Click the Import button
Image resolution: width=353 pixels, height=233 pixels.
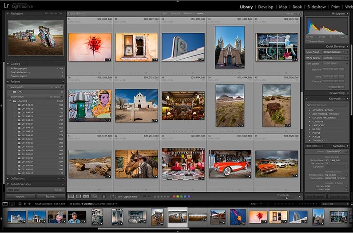click(x=20, y=196)
